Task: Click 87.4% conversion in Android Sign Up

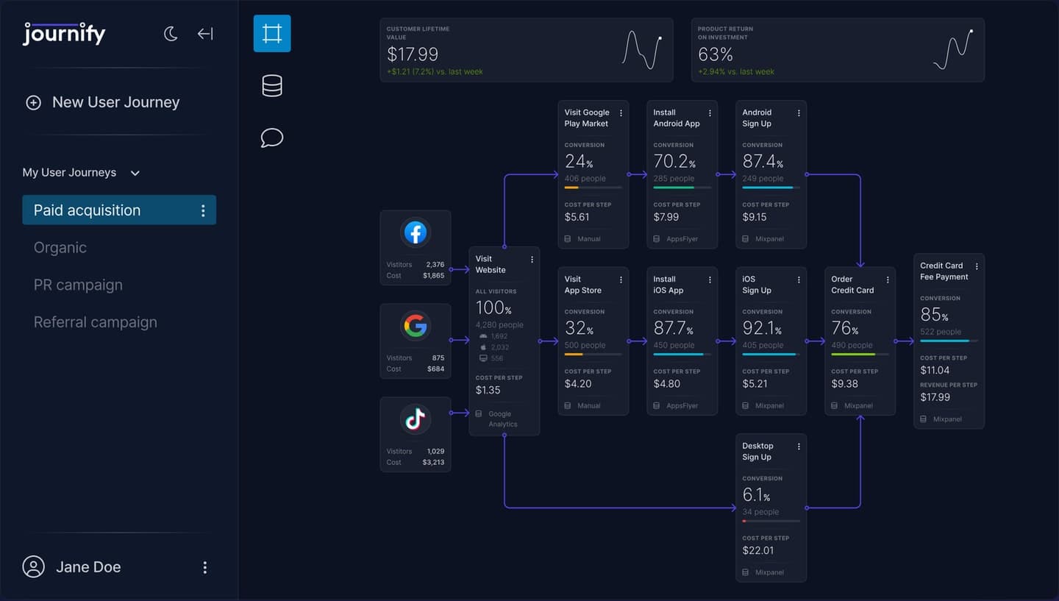Action: [x=763, y=161]
